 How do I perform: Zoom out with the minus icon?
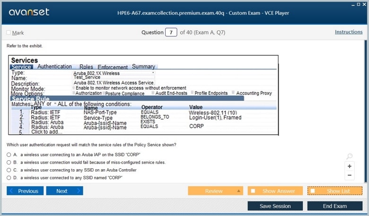pos(350,175)
